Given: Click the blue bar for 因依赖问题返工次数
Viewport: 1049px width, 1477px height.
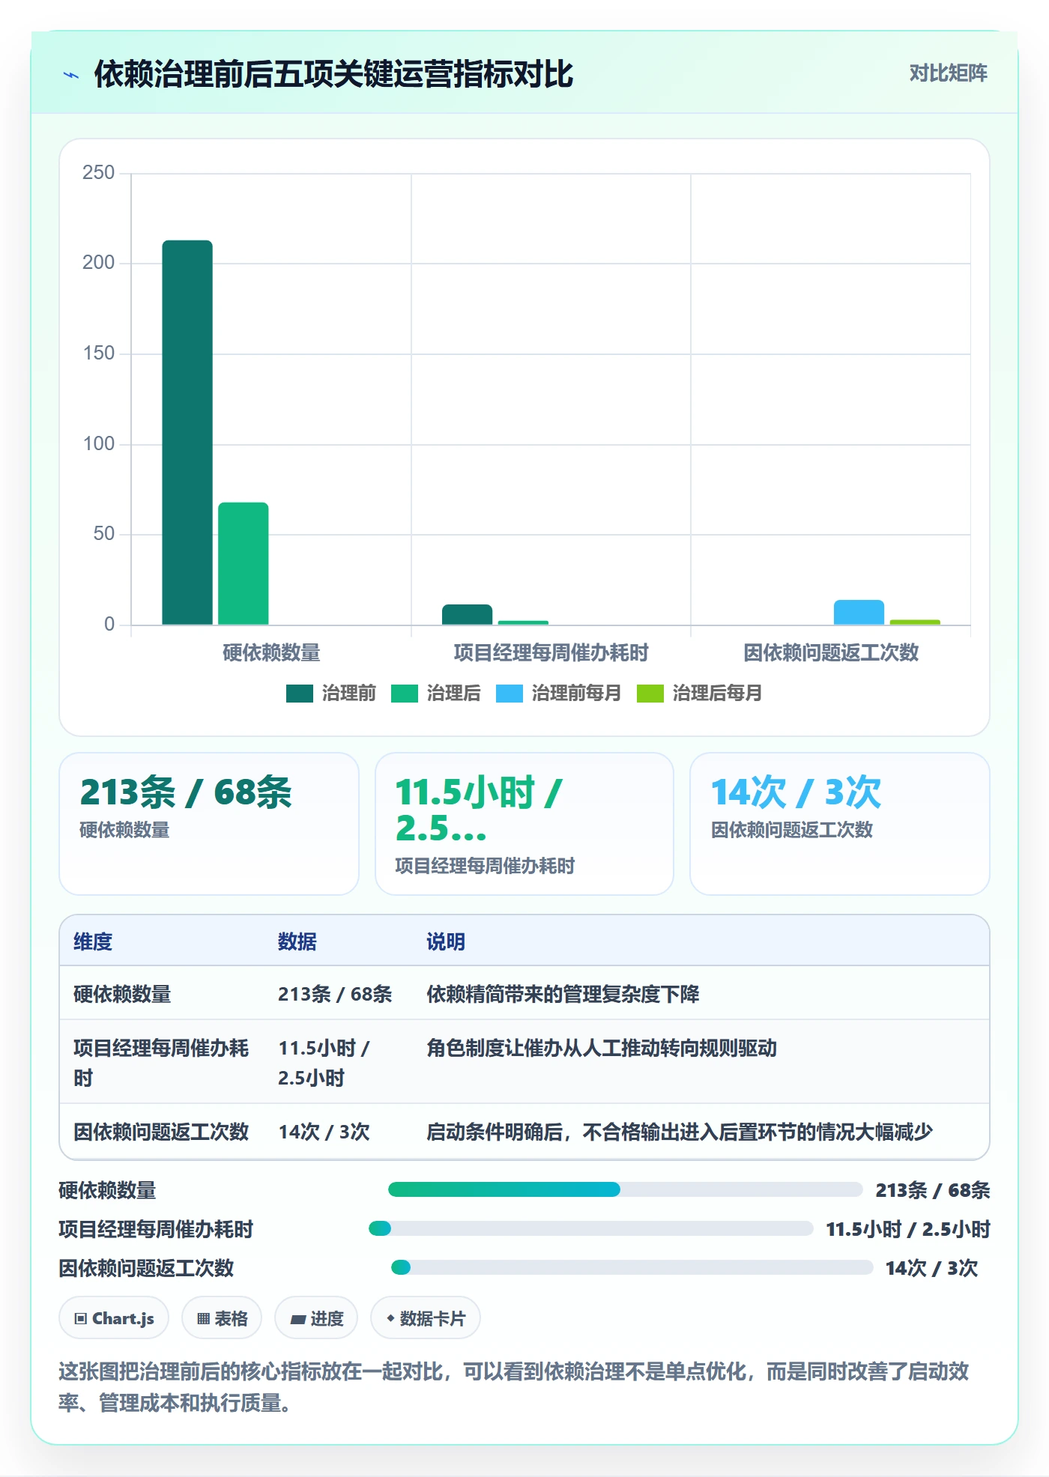Looking at the screenshot, I should click(859, 612).
